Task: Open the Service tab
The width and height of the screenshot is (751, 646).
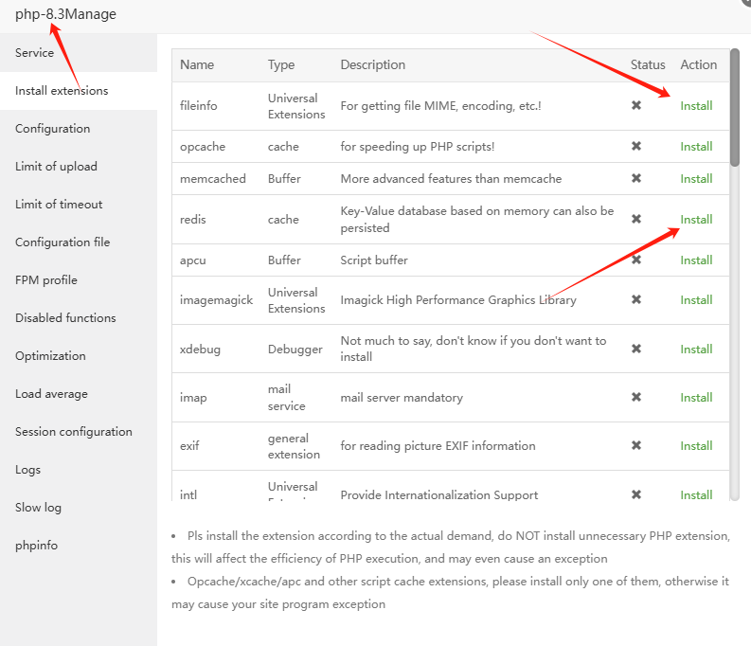Action: coord(35,53)
